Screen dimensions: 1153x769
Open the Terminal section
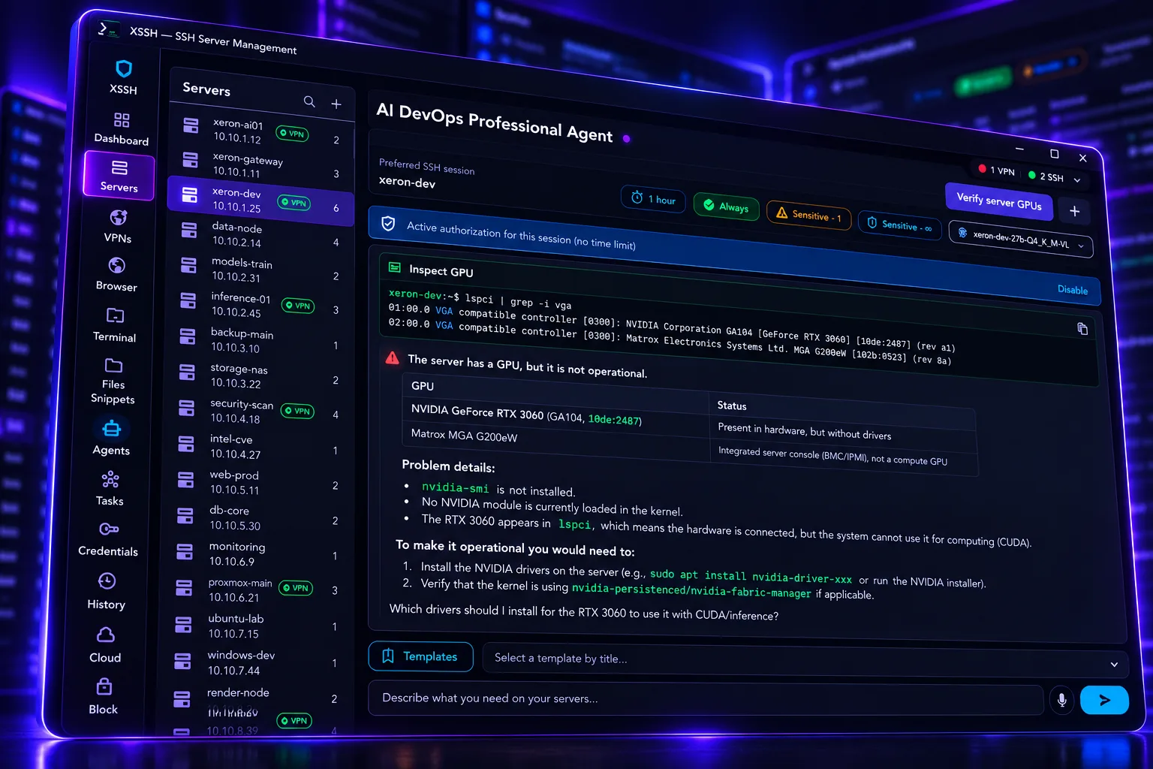[x=115, y=324]
